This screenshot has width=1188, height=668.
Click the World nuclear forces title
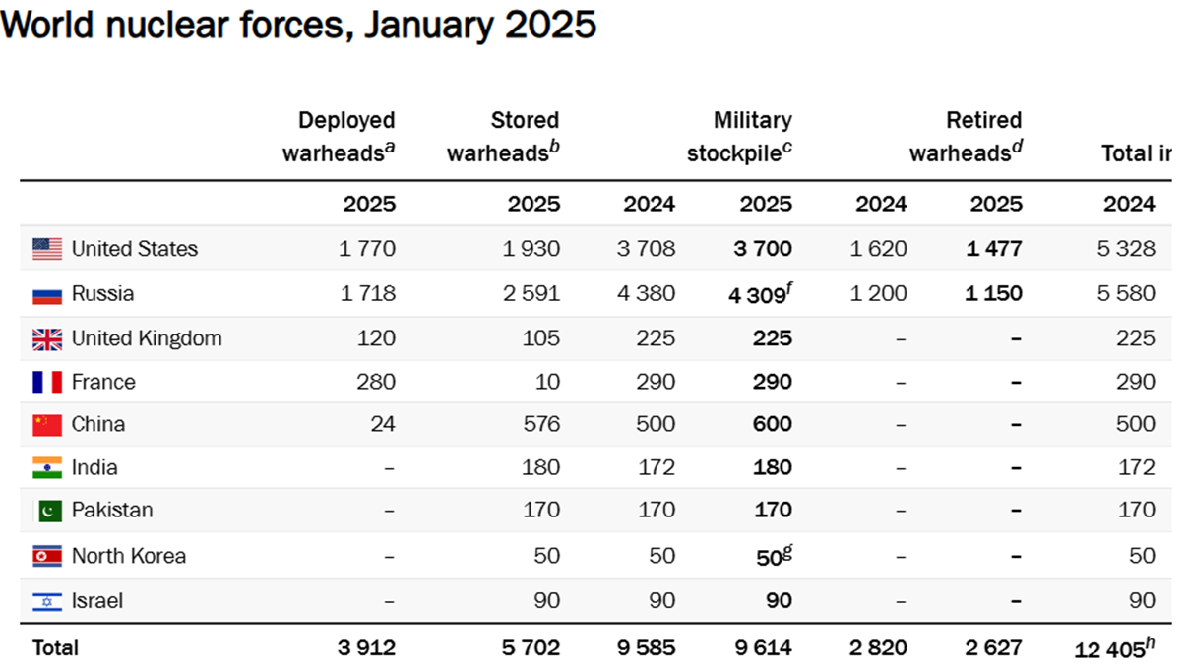pos(298,25)
